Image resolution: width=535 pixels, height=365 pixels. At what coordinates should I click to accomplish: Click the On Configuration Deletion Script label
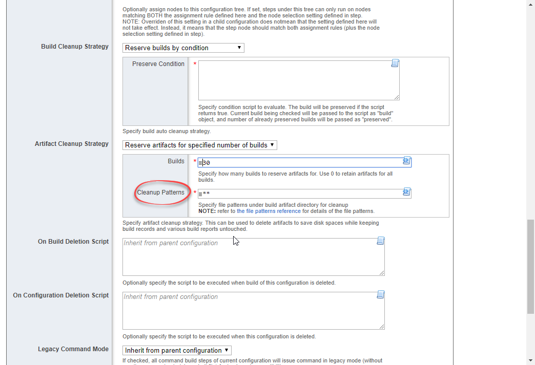click(x=61, y=295)
